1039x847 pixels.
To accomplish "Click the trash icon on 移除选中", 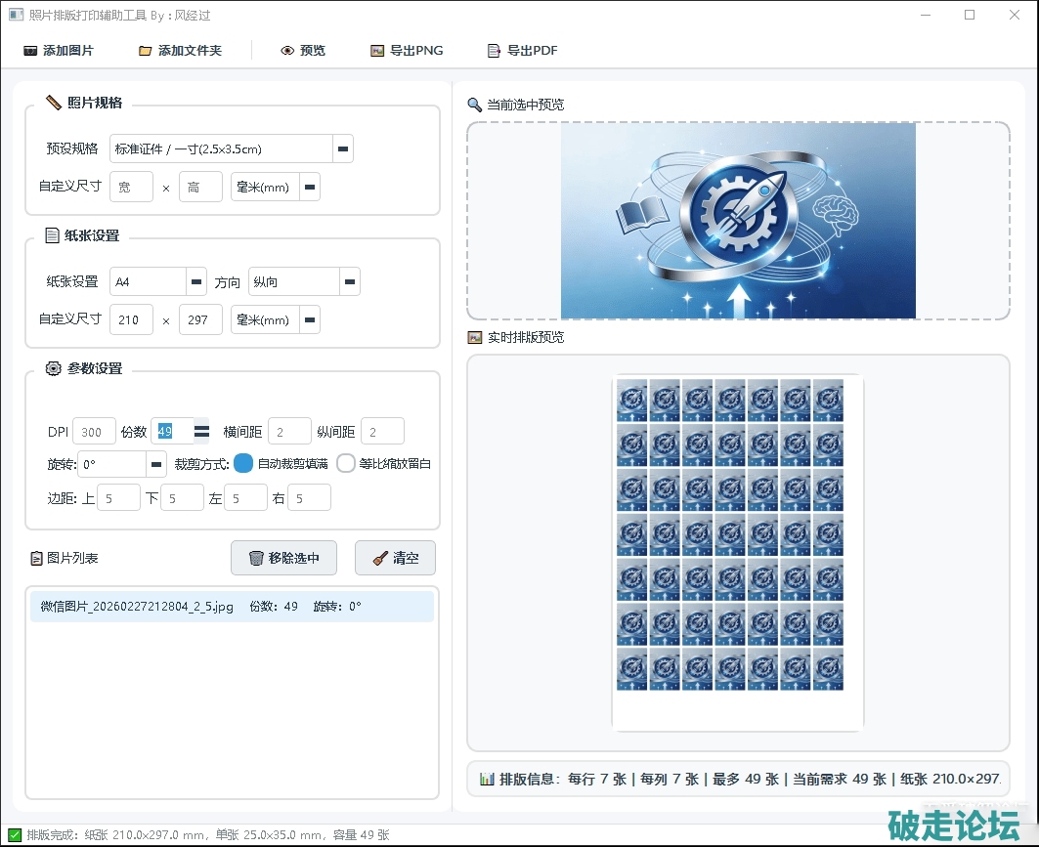I will pyautogui.click(x=256, y=558).
